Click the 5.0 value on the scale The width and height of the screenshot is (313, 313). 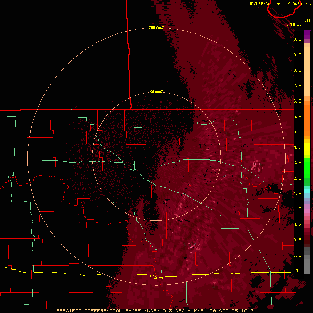(x=297, y=132)
